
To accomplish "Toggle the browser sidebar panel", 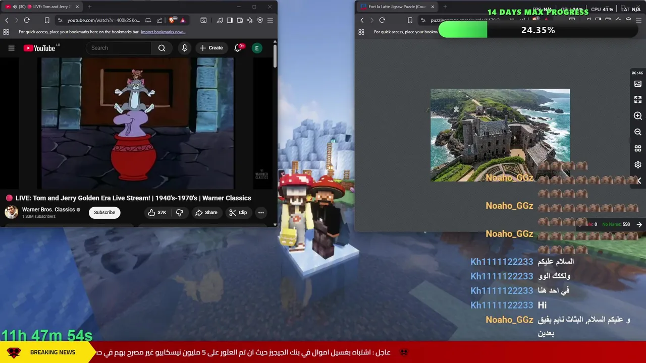I will coord(230,20).
